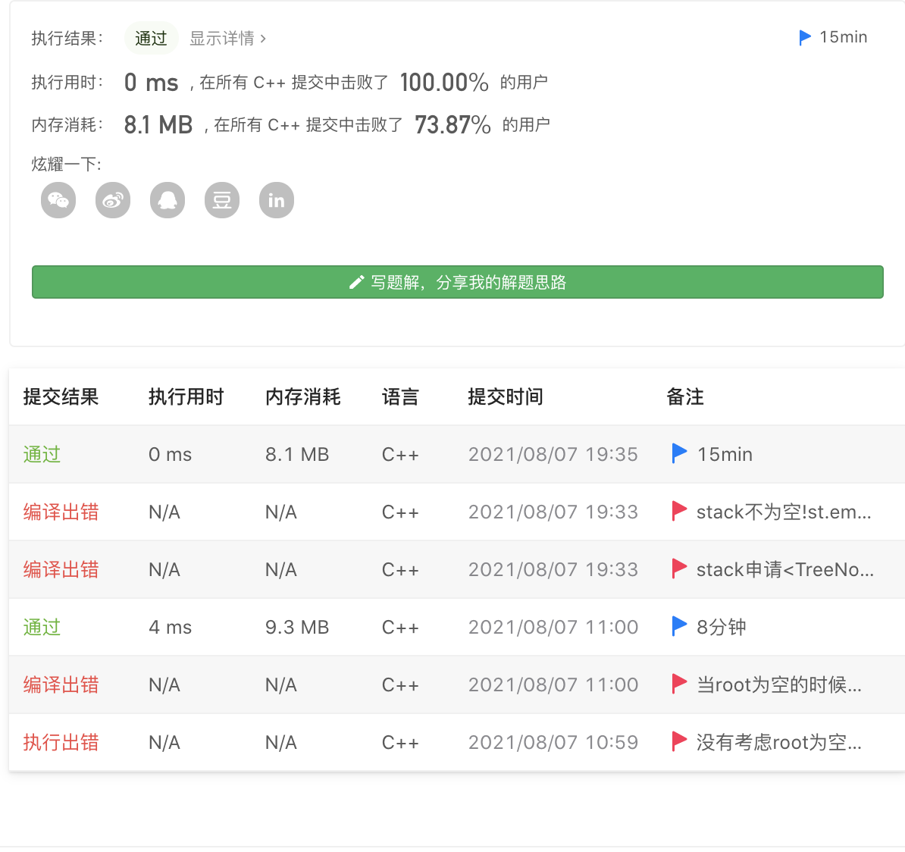Click the blue flag on the 8分钟 row

click(x=678, y=625)
